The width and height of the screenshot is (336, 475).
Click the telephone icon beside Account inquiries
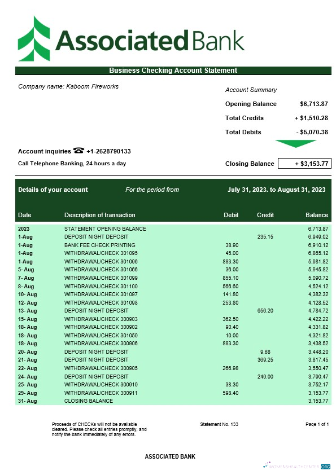78,150
